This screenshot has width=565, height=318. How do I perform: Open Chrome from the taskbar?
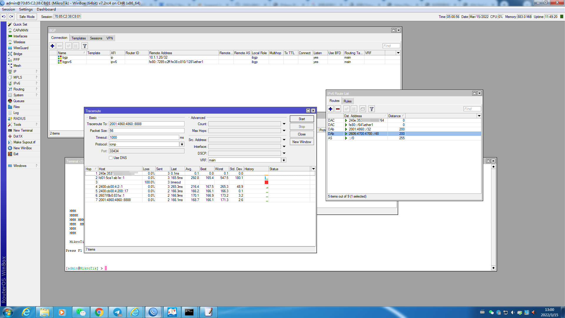click(99, 312)
